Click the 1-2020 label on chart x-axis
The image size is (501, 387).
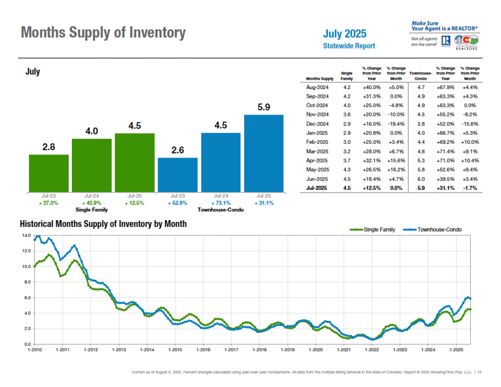(x=316, y=350)
